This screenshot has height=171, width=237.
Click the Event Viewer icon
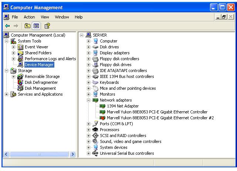[x=20, y=47]
